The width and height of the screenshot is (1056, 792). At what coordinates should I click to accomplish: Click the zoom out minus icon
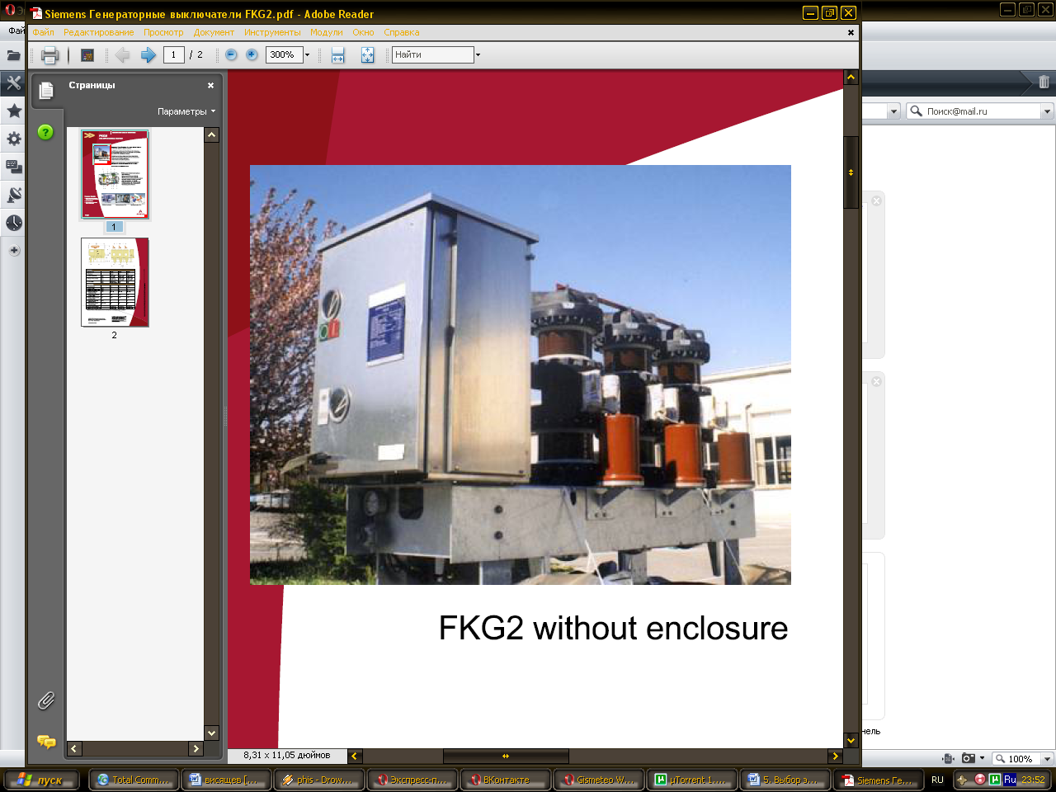point(231,54)
